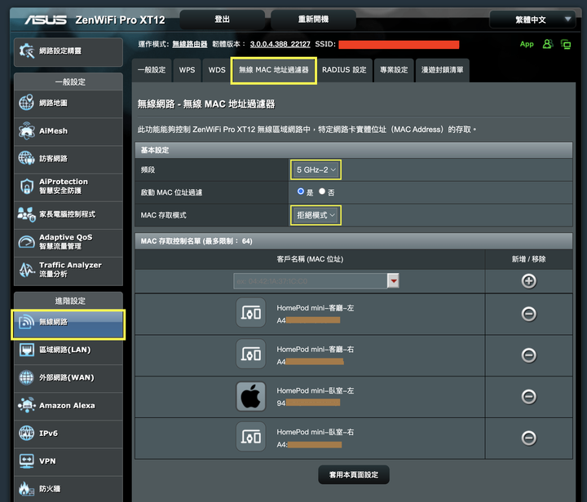The height and width of the screenshot is (502, 587).
Task: Focus the MAC address input field
Action: click(x=311, y=281)
